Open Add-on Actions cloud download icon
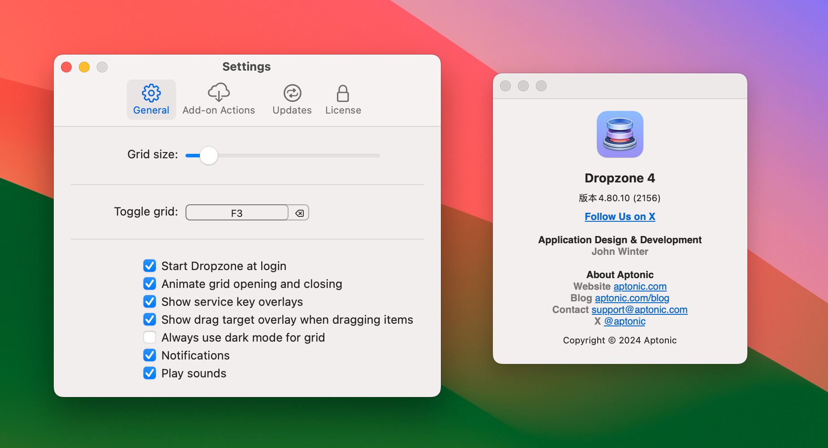This screenshot has height=448, width=828. click(219, 93)
